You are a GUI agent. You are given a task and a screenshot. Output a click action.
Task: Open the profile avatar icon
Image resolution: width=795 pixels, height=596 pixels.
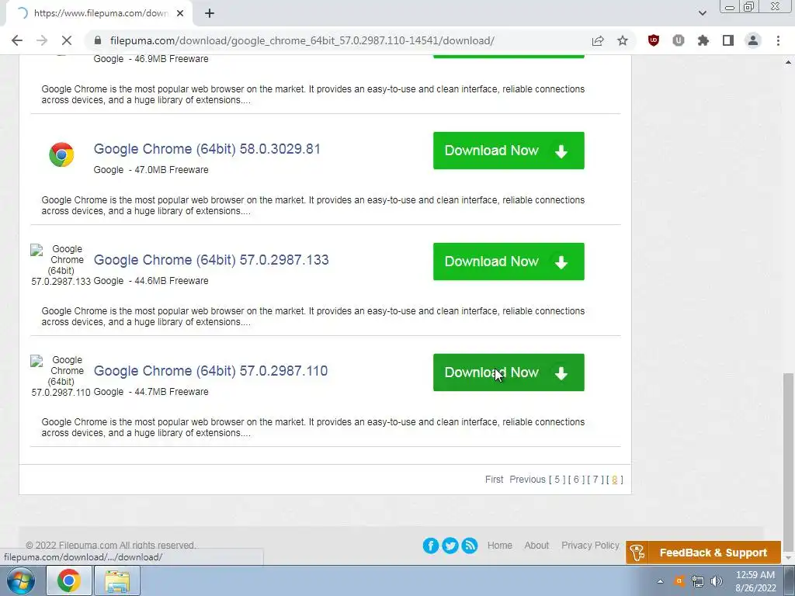[753, 40]
